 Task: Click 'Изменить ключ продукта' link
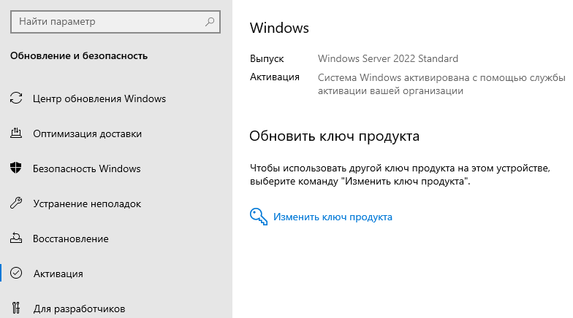click(x=333, y=217)
